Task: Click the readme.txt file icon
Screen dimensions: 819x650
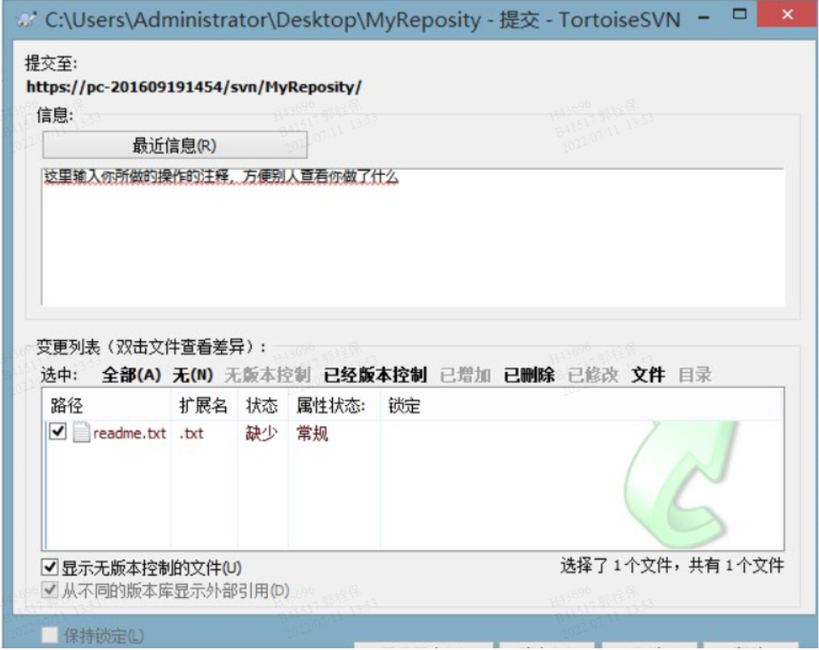Action: point(81,432)
